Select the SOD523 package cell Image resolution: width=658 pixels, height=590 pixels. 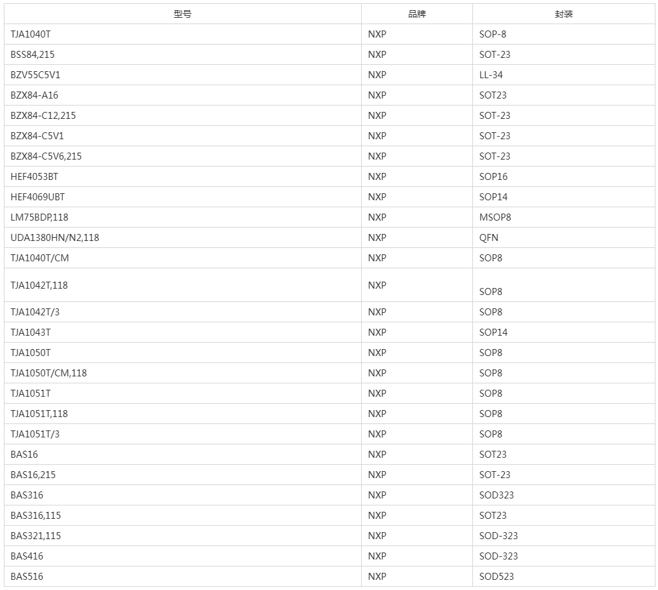click(x=563, y=576)
